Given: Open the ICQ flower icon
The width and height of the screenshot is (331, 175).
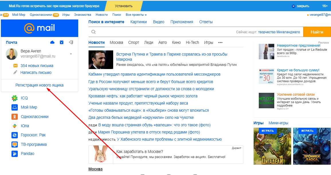Looking at the screenshot, I should (x=15, y=98).
